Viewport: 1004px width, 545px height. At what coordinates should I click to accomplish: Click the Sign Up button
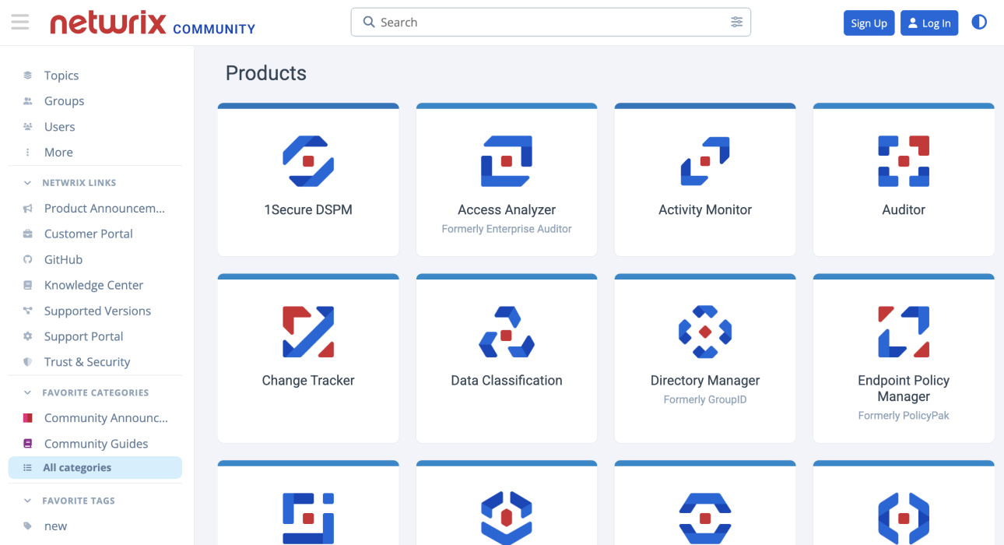(x=869, y=23)
